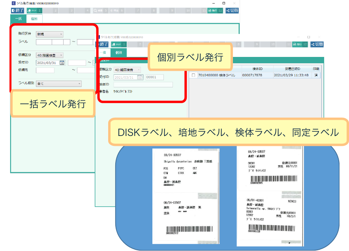Click the 終了 button in front window

click(x=103, y=44)
